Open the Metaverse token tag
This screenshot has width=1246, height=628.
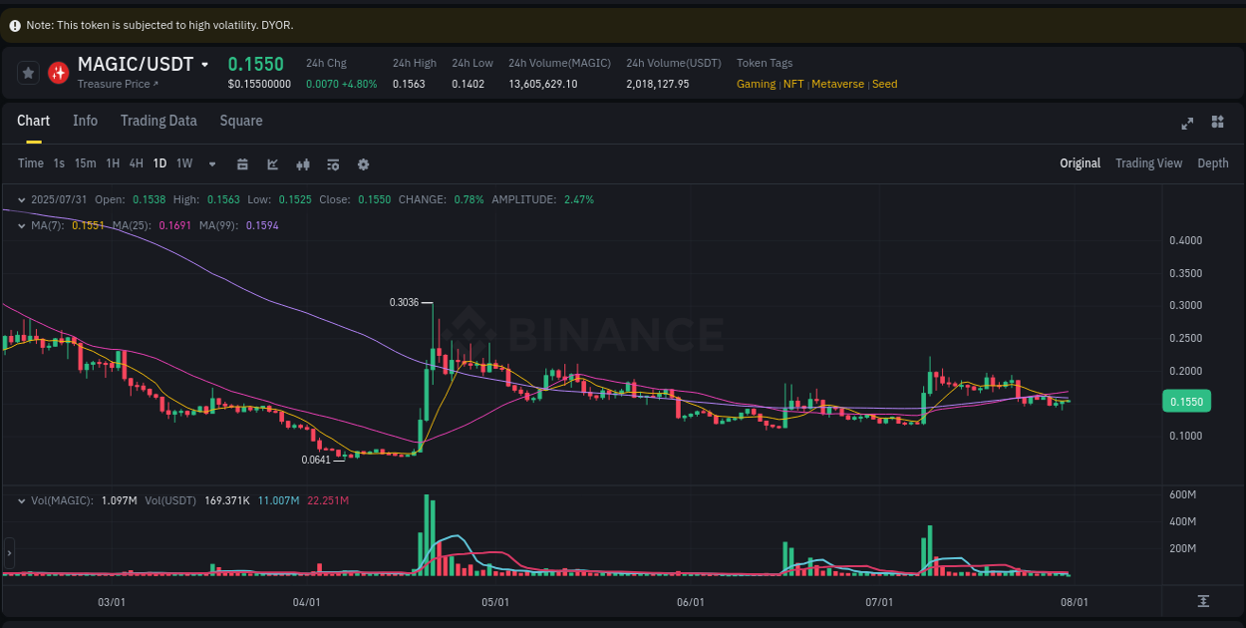click(837, 84)
